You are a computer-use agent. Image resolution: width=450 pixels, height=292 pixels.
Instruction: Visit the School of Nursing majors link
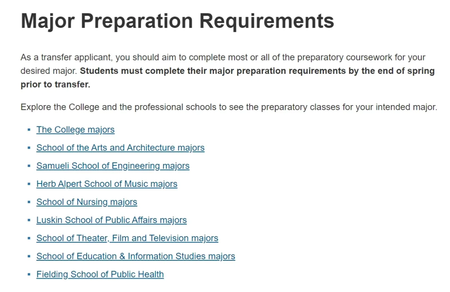click(87, 202)
